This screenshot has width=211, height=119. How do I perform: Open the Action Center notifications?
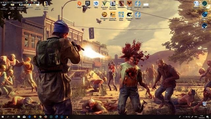click(207, 117)
